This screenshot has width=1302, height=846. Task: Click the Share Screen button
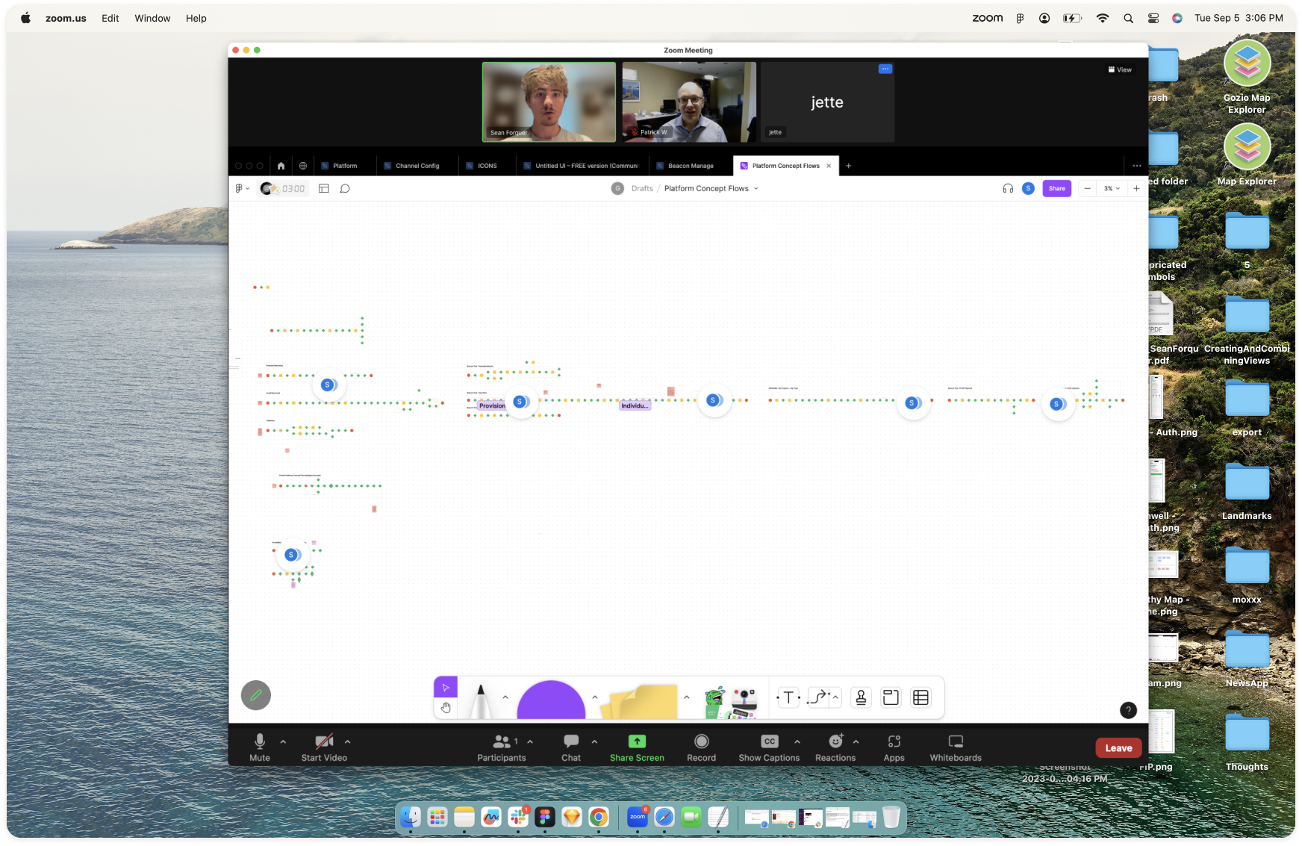pos(637,747)
